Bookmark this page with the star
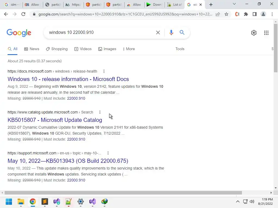The width and height of the screenshot is (278, 208). 226,14
